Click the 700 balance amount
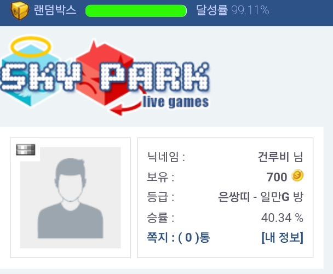The width and height of the screenshot is (333, 274). (x=277, y=177)
